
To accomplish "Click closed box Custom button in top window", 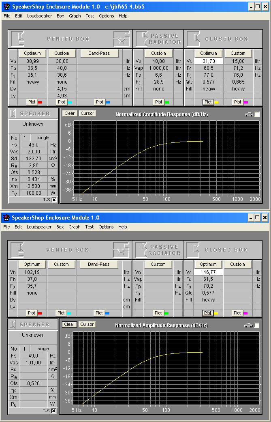I will pos(238,53).
